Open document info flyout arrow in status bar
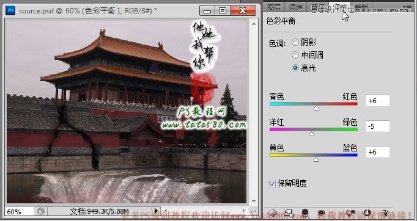The height and width of the screenshot is (221, 417). [156, 211]
